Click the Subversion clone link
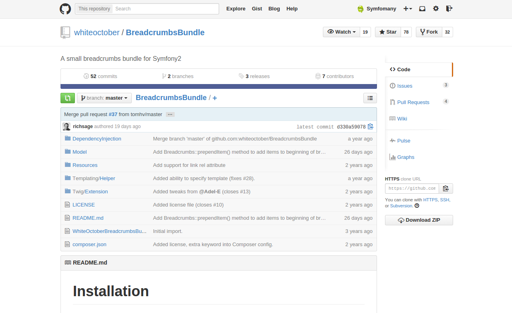This screenshot has width=512, height=313. (401, 206)
